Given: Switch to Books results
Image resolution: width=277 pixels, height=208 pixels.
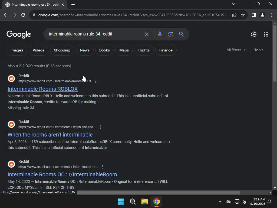Looking at the screenshot, I should pyautogui.click(x=104, y=50).
